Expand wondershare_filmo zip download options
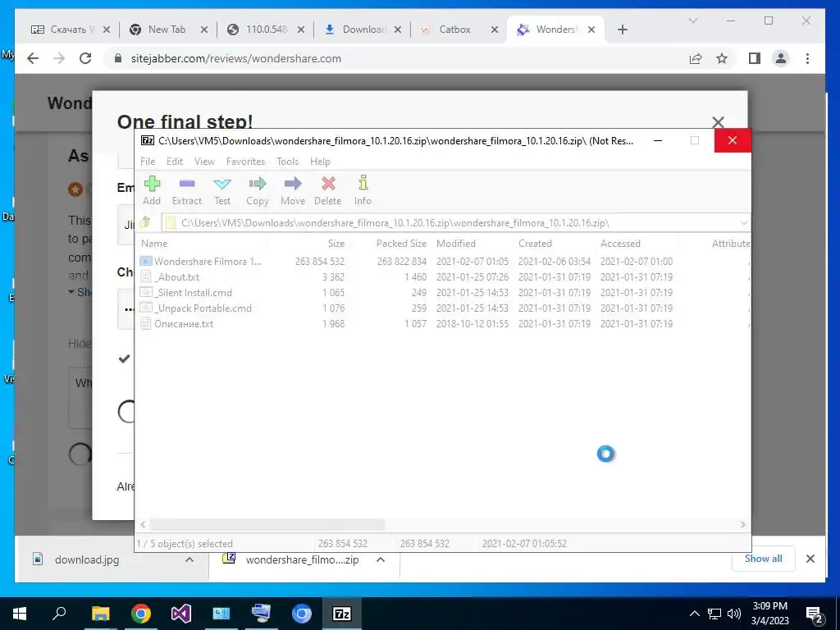Image resolution: width=840 pixels, height=630 pixels. click(x=381, y=559)
